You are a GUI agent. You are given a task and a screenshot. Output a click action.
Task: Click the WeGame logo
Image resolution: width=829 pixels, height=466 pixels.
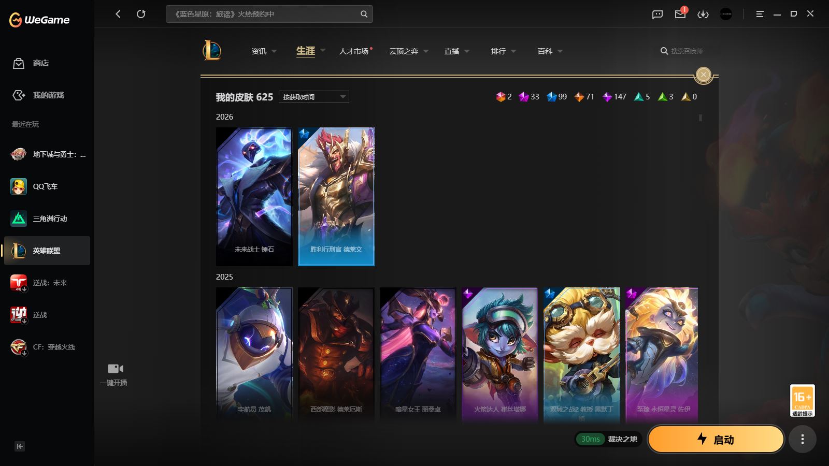(x=39, y=20)
